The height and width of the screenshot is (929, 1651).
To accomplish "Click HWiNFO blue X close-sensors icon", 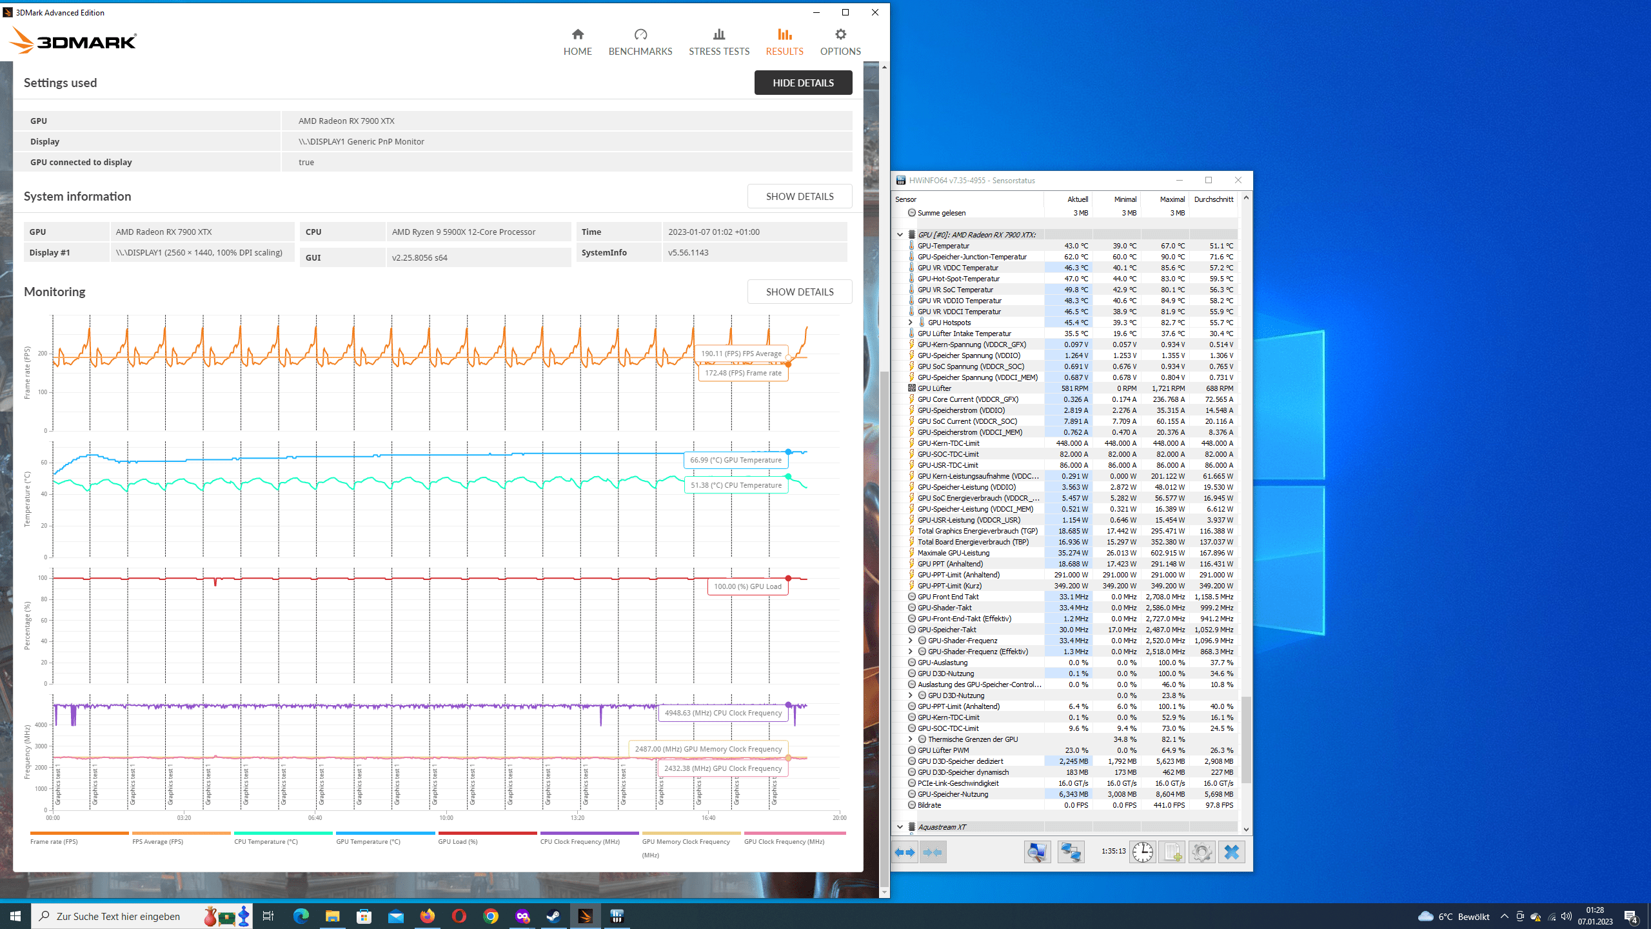I will coord(1231,852).
